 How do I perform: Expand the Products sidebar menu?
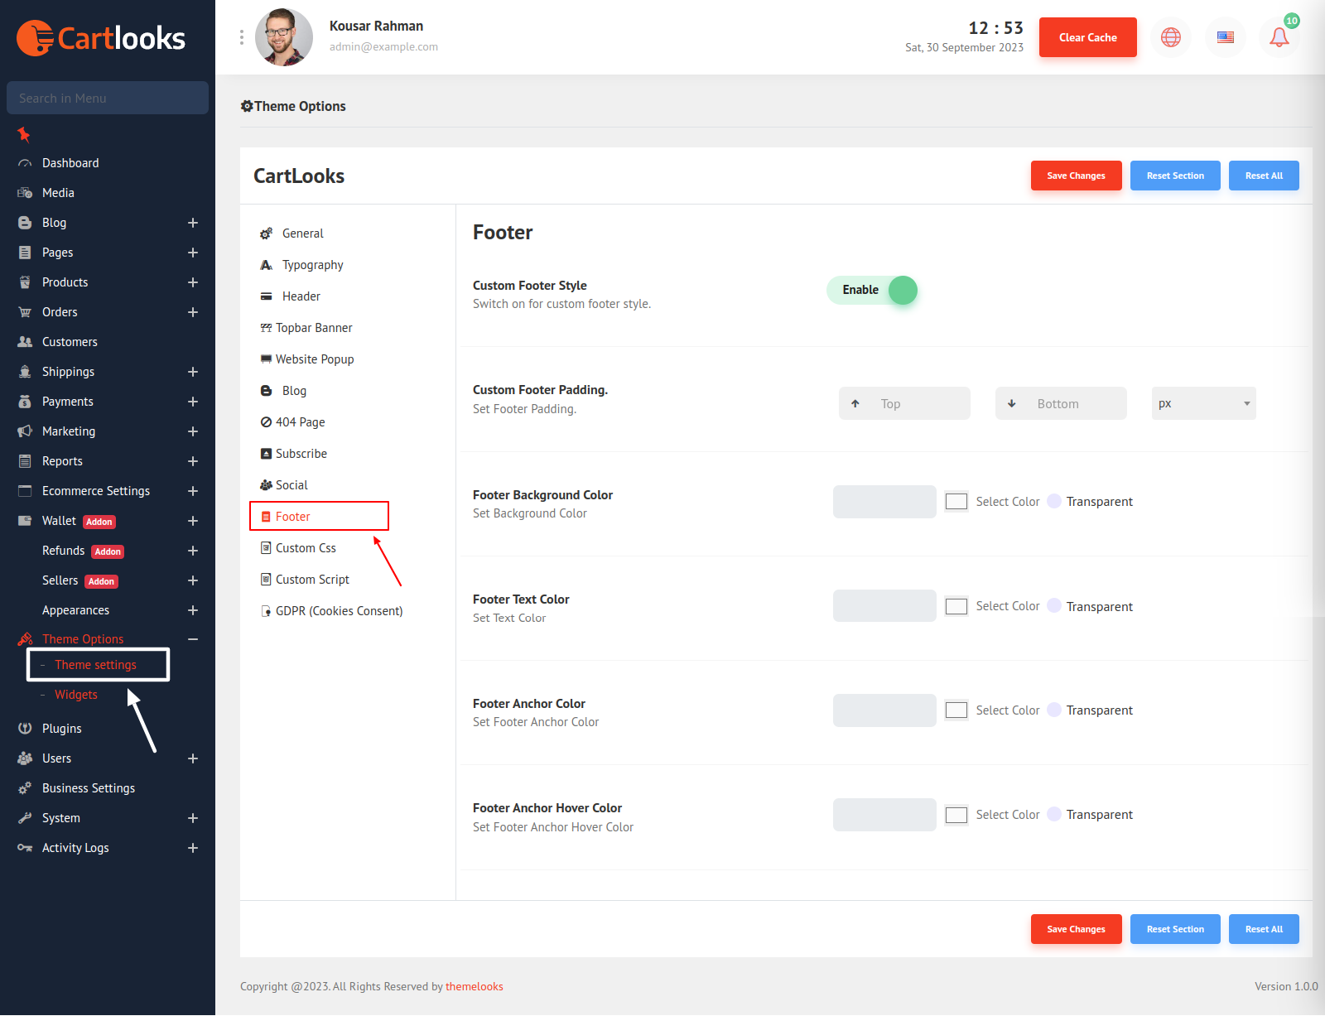(x=192, y=282)
